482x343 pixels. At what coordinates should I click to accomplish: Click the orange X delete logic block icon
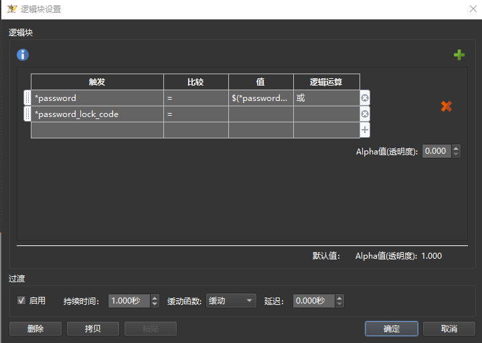coord(447,106)
